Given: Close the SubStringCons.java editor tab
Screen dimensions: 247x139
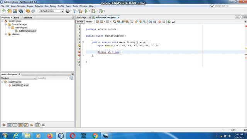Looking at the screenshot, I should tap(118, 17).
